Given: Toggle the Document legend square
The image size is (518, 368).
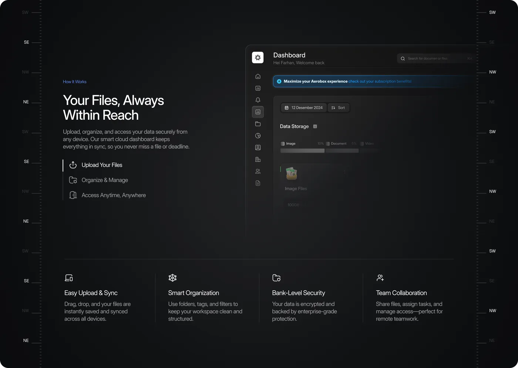Looking at the screenshot, I should 327,144.
